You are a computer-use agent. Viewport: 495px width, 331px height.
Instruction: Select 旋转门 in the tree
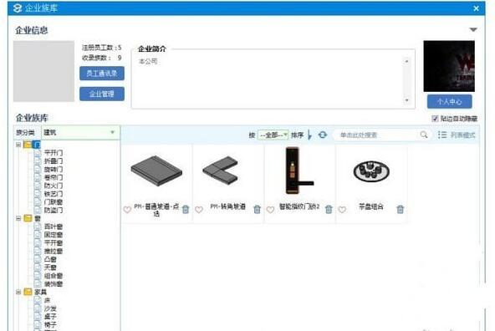click(54, 169)
